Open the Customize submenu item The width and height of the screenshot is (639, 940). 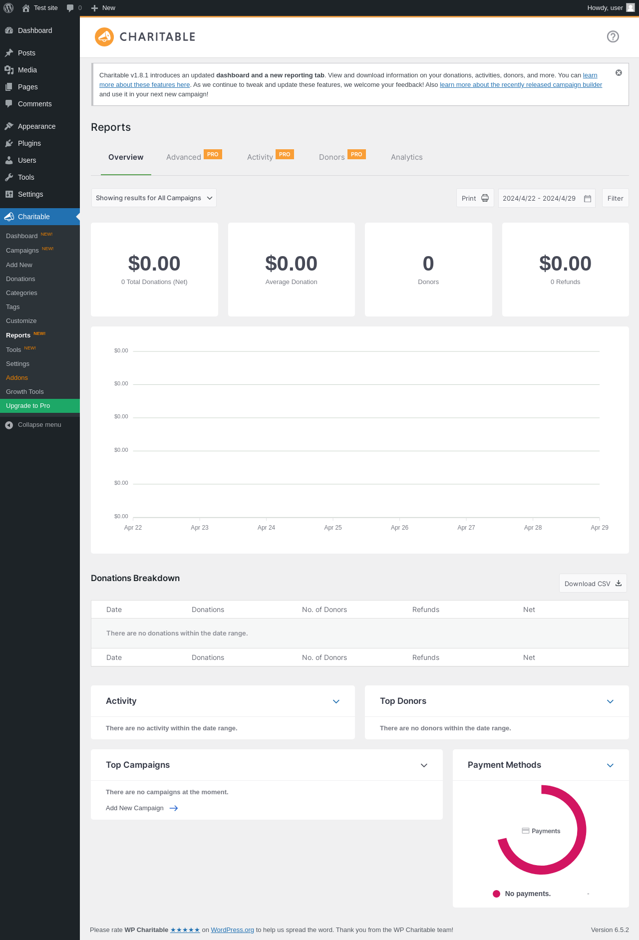[40, 321]
